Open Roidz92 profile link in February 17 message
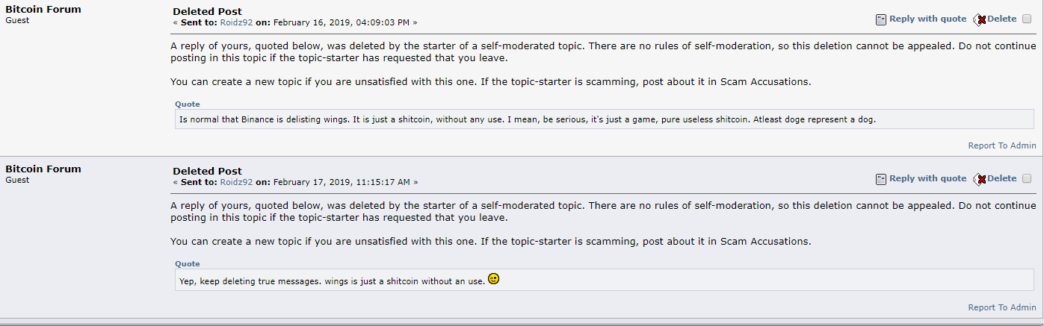 click(236, 182)
